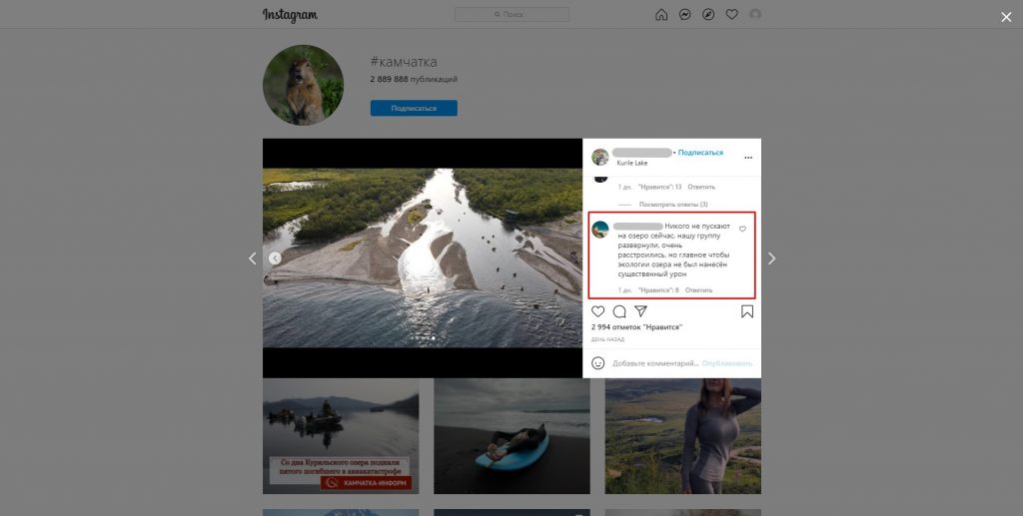Click the 'Добавьте комментарий' input field

click(x=654, y=363)
